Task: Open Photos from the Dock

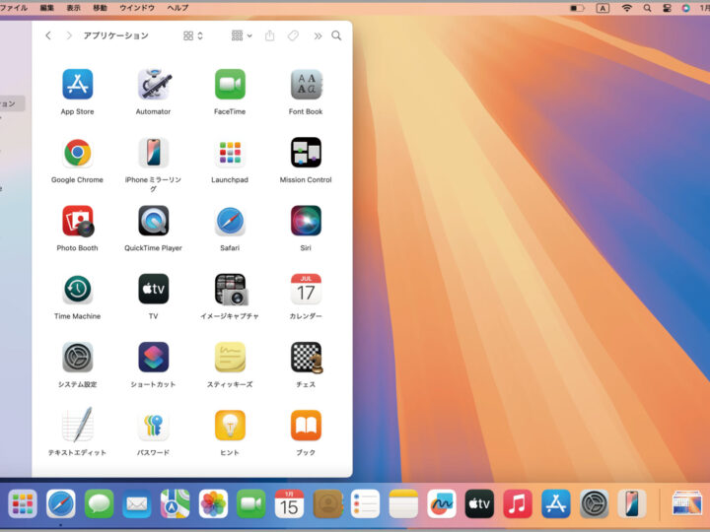Action: click(213, 503)
